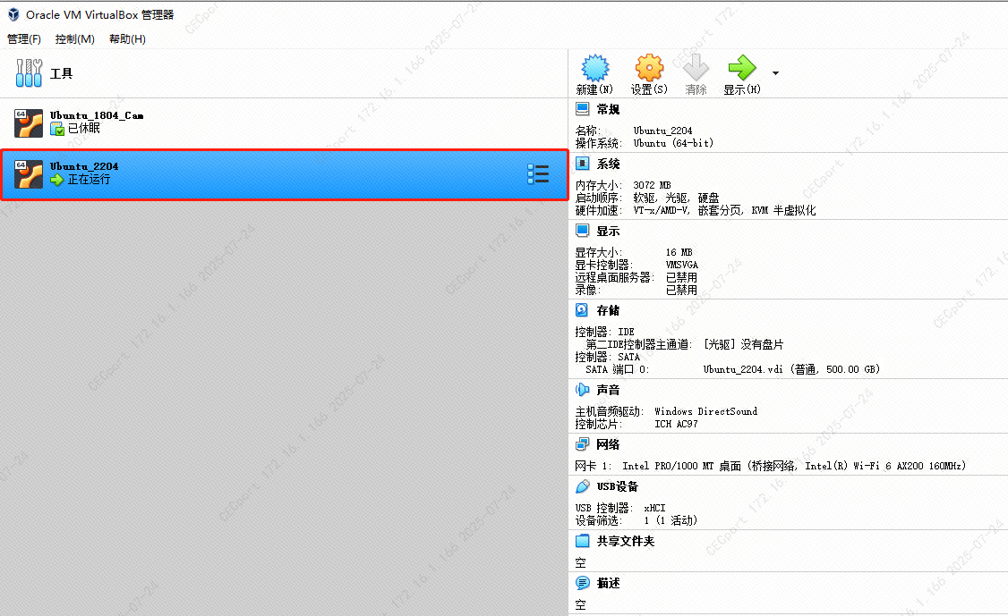Click the 软驱, 光驱, 硬盘 boot order

click(x=676, y=198)
